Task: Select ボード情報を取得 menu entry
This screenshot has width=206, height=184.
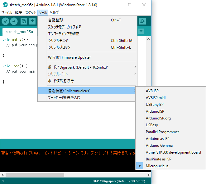Action: tap(88, 81)
